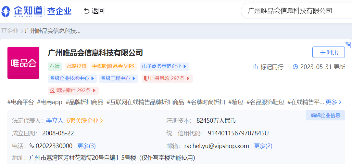Expand 司法案件 292条 details
This screenshot has width=352, height=164.
73,90
